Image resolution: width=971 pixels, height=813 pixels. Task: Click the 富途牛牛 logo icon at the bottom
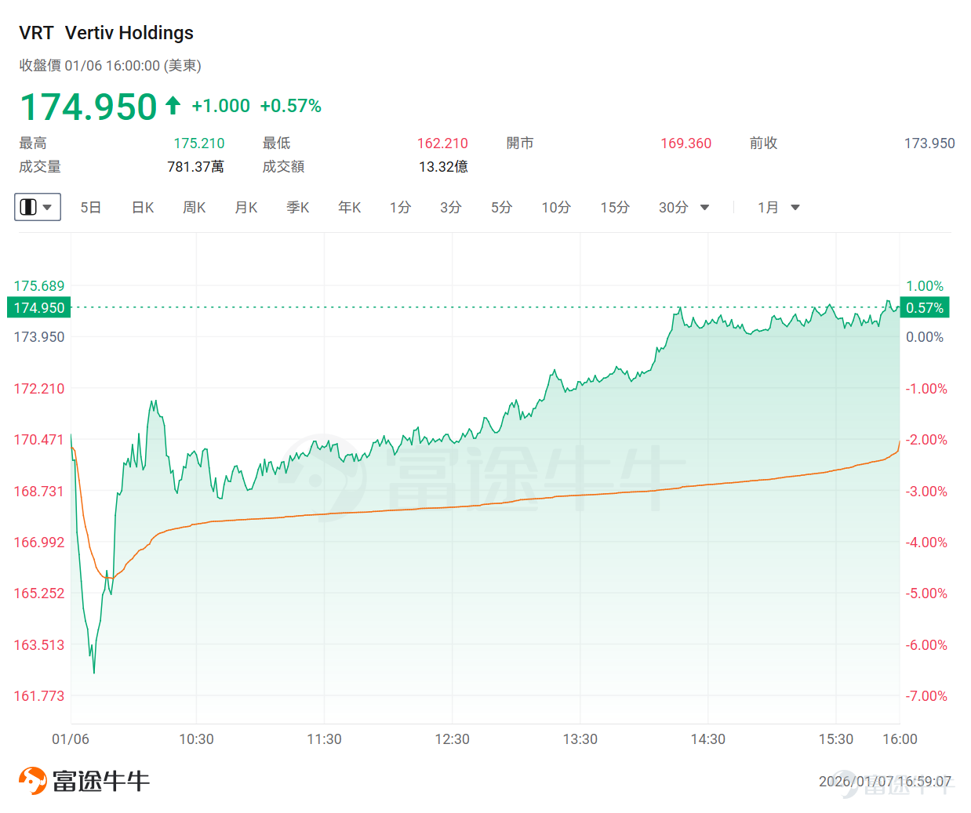33,781
